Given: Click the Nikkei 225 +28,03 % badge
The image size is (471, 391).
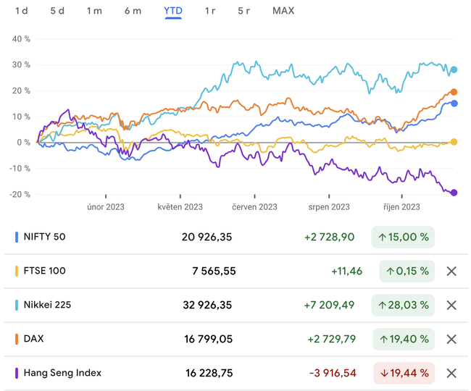Looking at the screenshot, I should (403, 305).
